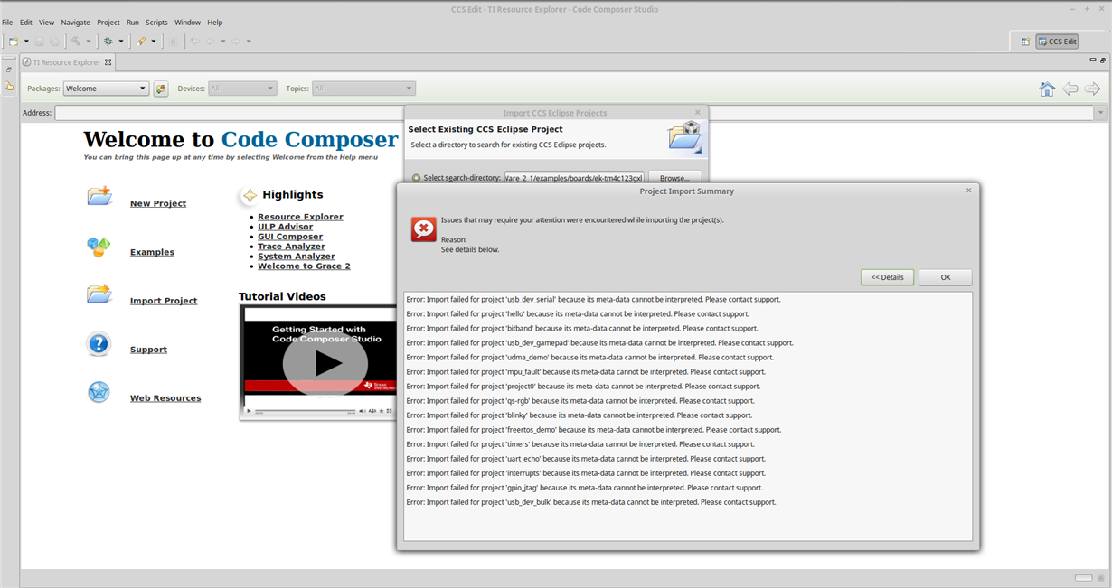Open the Trace Analyzer link
The image size is (1112, 588).
pos(291,247)
